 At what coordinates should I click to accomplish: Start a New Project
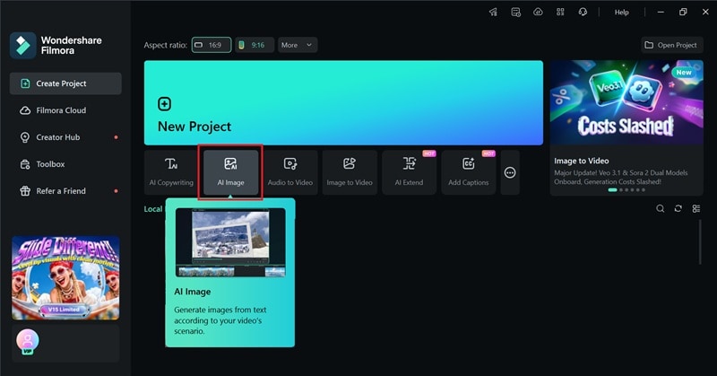click(x=343, y=102)
